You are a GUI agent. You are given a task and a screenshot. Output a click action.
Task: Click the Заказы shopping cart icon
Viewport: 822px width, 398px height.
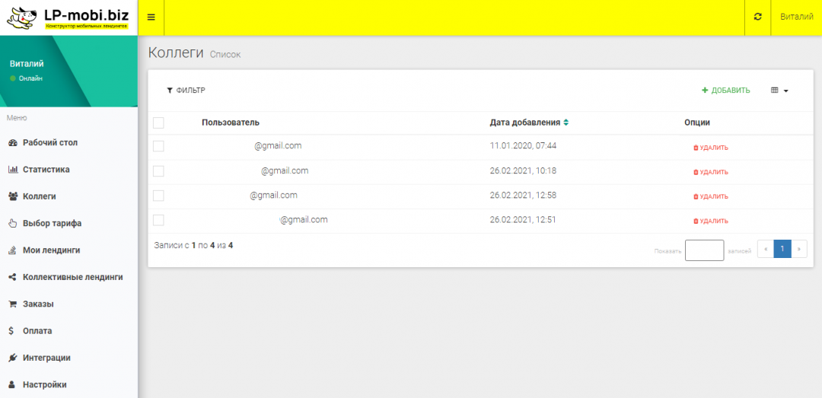12,304
